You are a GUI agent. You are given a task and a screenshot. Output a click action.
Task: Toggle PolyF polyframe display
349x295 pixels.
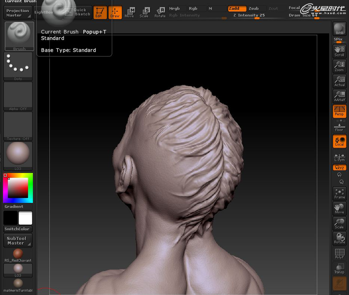tap(339, 254)
